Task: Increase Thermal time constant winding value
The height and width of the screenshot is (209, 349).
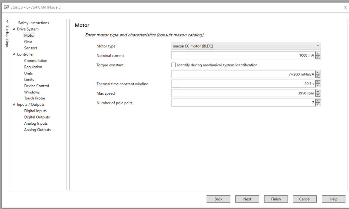Action: pos(318,82)
